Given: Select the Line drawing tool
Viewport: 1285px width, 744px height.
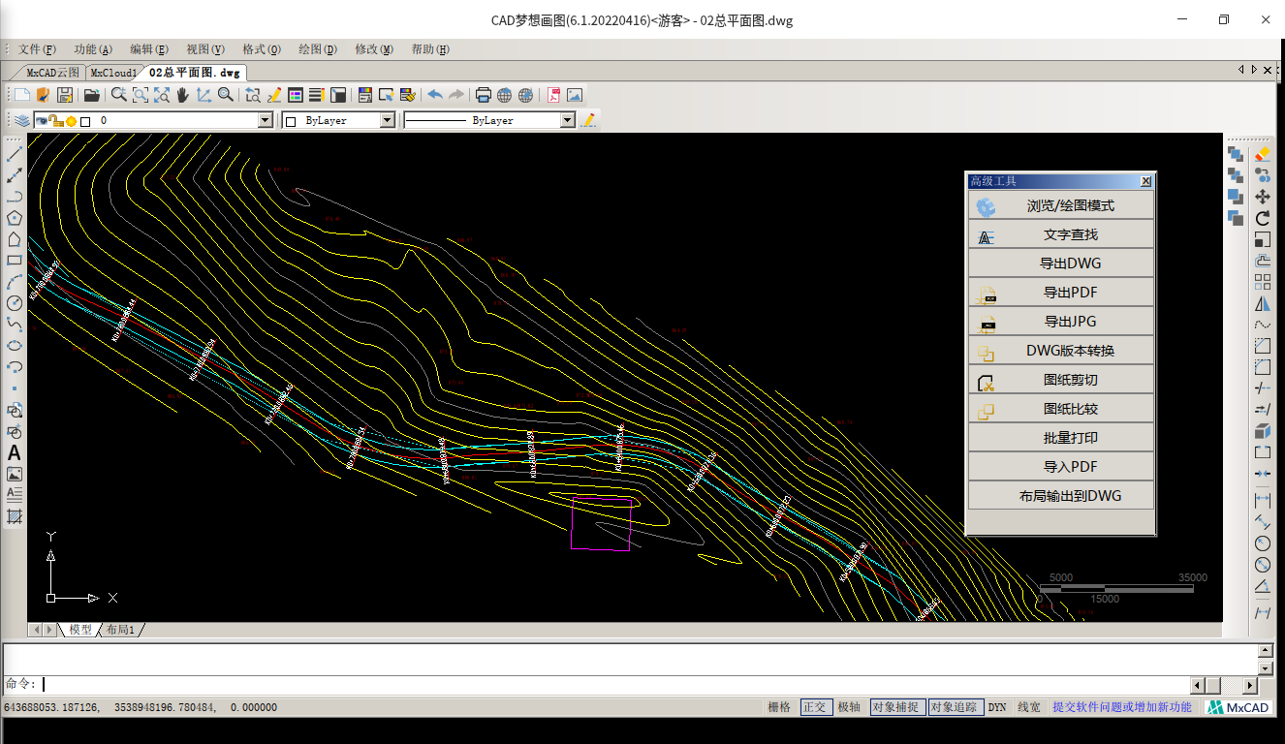Looking at the screenshot, I should click(x=15, y=155).
